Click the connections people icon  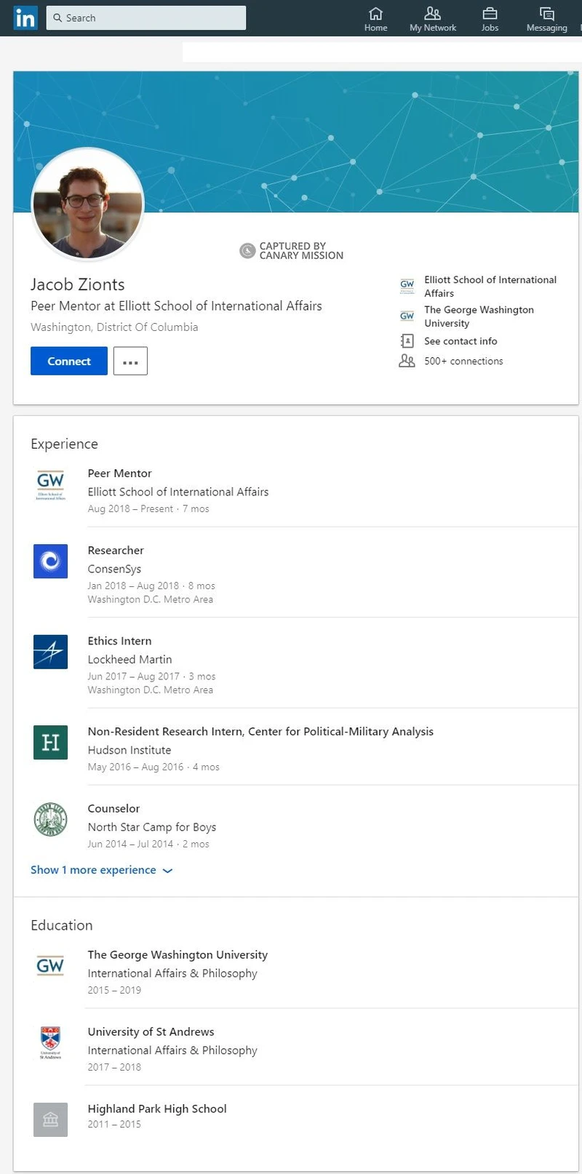(x=407, y=361)
